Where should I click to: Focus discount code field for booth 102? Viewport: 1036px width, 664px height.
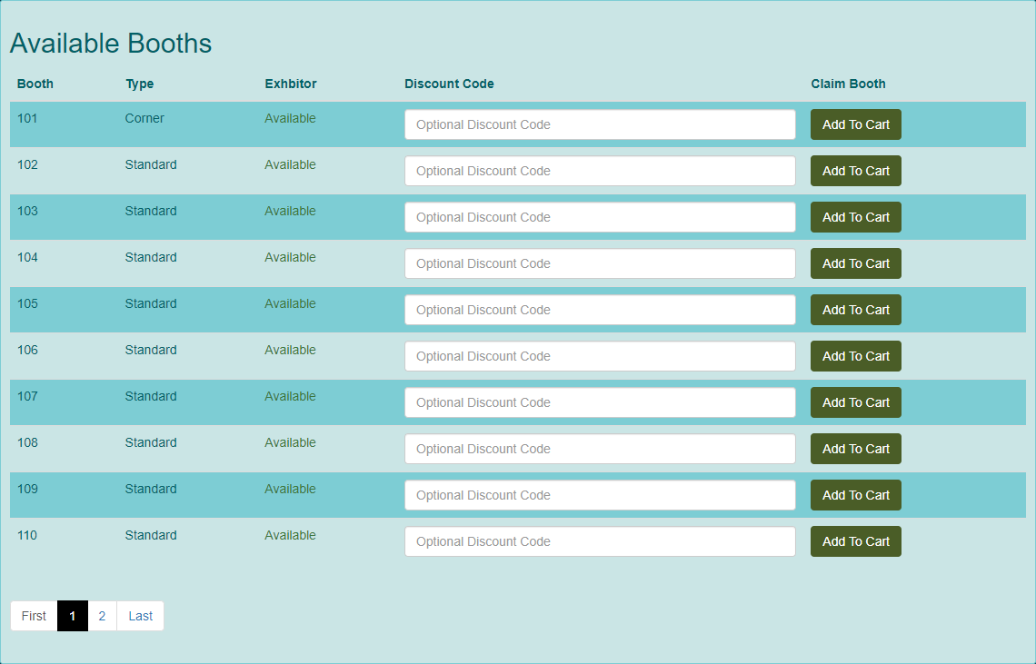click(x=600, y=171)
